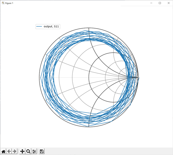Viewport: 173px width, 155px height.
Task: Reset the plot to original view
Action: click(3, 151)
